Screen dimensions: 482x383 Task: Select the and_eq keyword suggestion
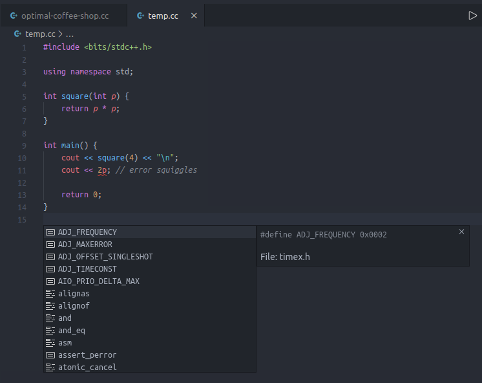click(x=150, y=331)
